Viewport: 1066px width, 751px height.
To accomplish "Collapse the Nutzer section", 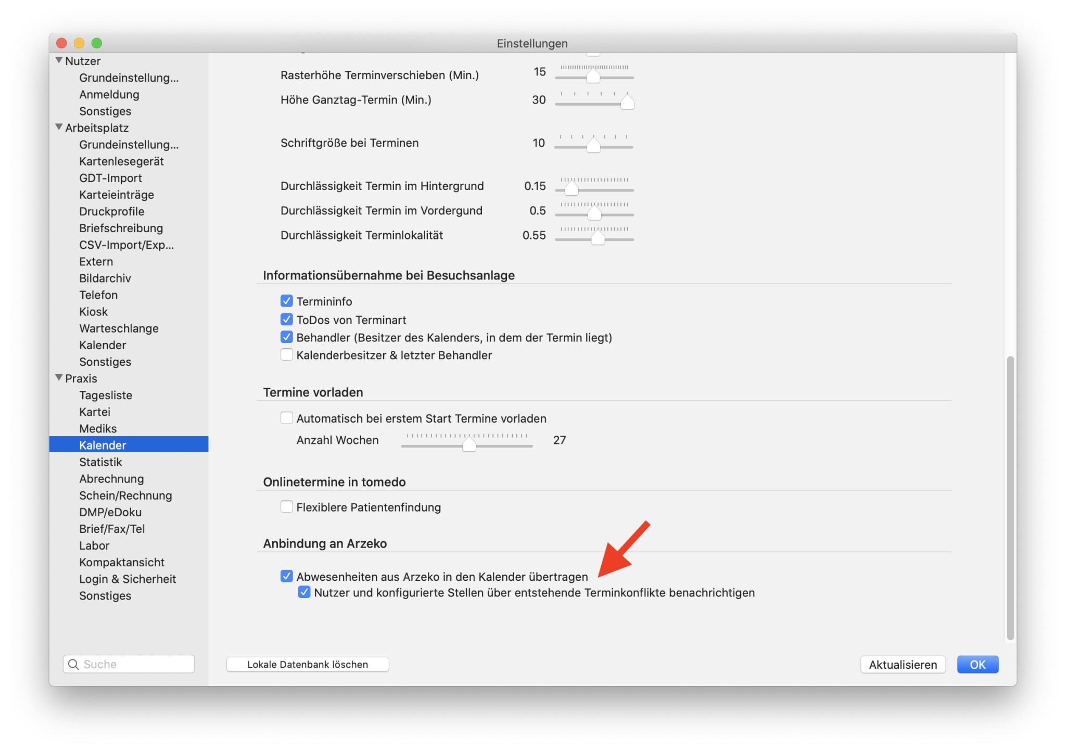I will 59,60.
